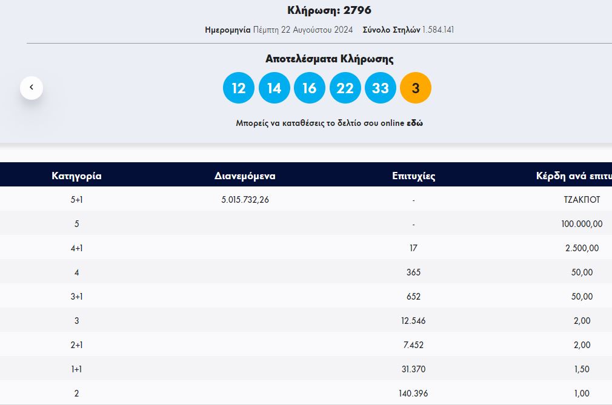Click the blue ball number 12

239,88
